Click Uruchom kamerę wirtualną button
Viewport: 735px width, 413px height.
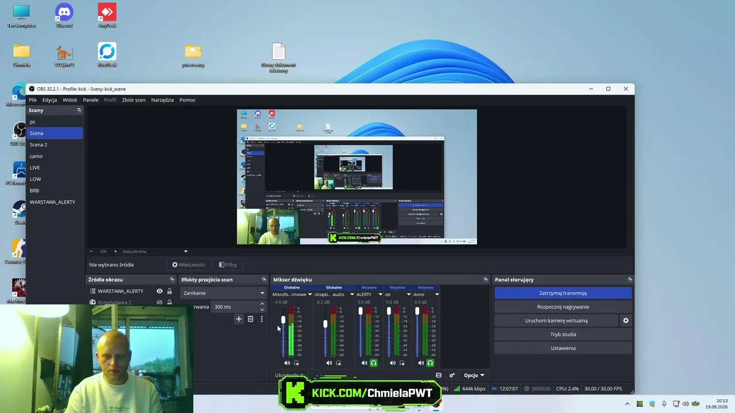pyautogui.click(x=556, y=321)
